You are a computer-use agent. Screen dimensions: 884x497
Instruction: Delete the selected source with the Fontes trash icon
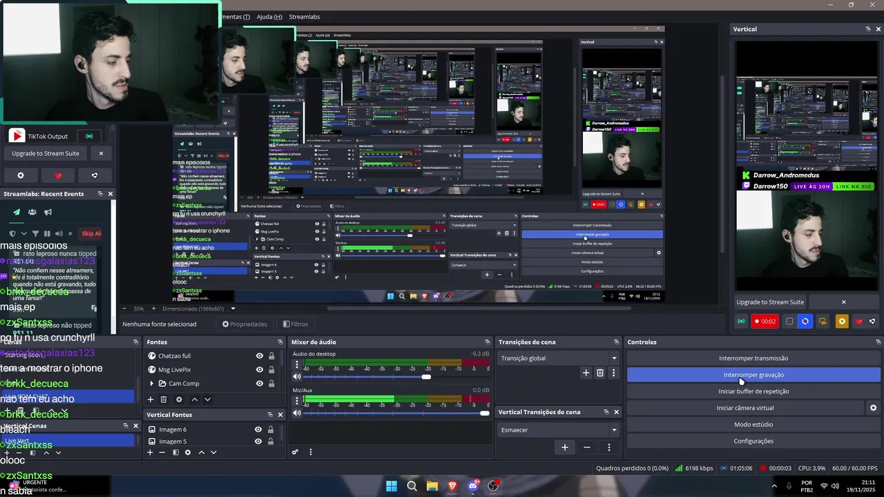(x=164, y=399)
